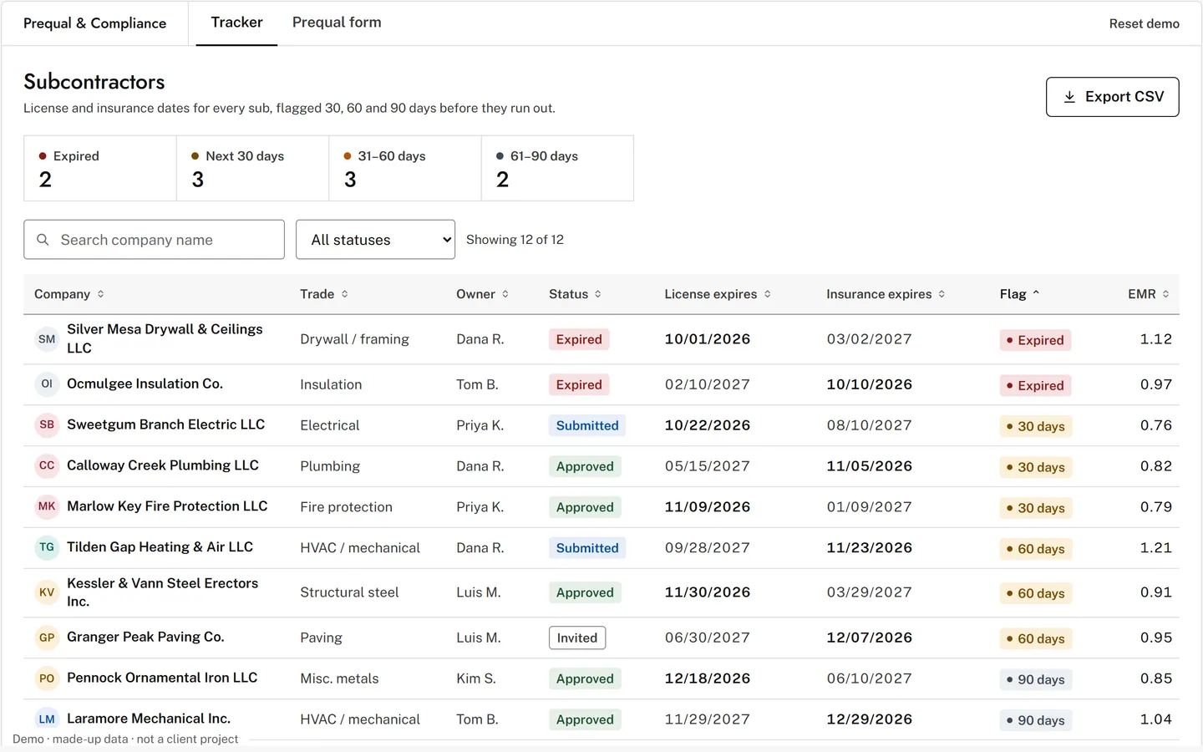
Task: Filter by the 61–90 days card
Action: (557, 168)
